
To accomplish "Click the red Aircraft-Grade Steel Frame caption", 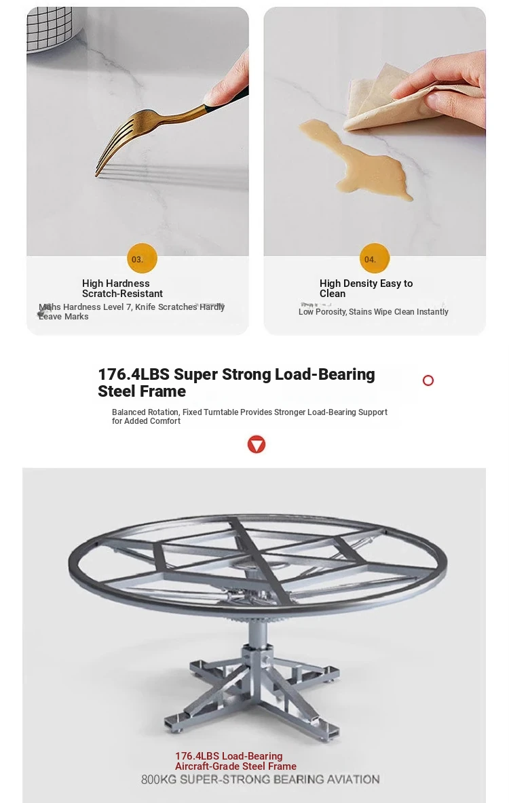I will pyautogui.click(x=235, y=761).
